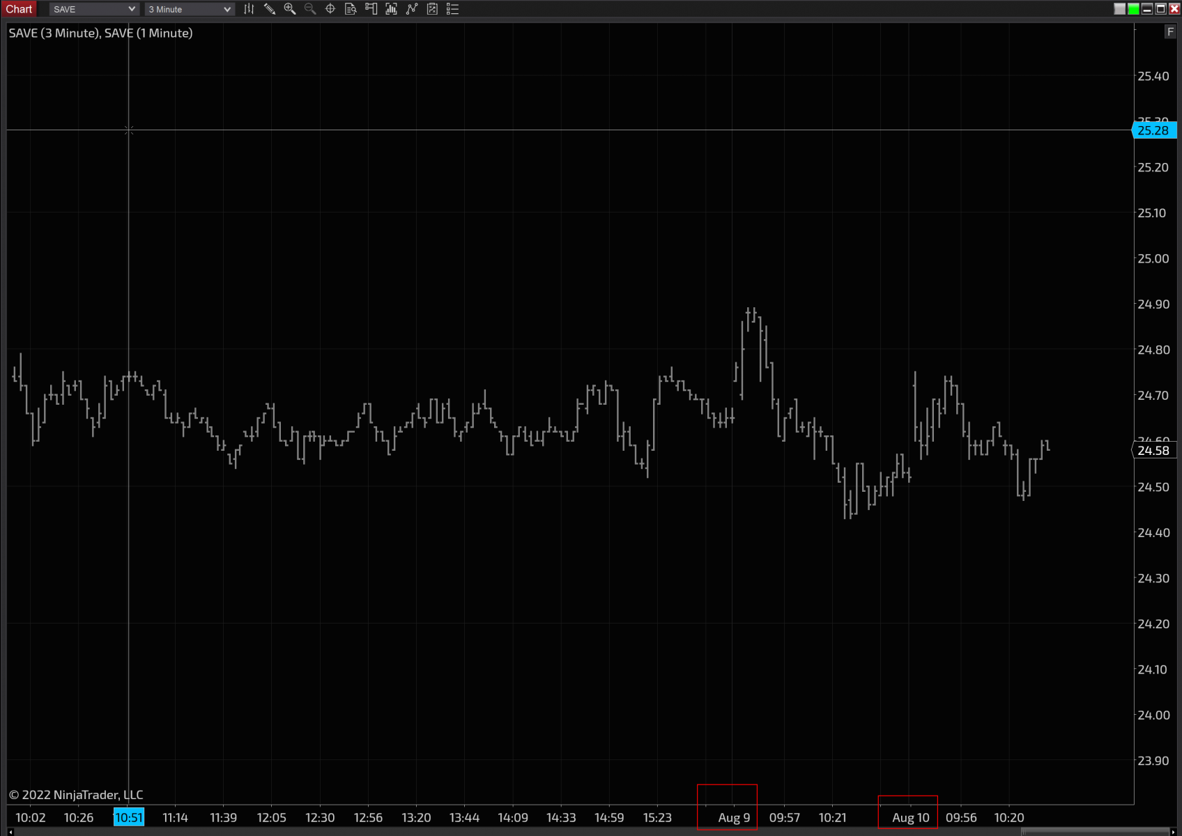Toggle the crosshair cursor tool
Viewport: 1182px width, 836px height.
point(330,9)
